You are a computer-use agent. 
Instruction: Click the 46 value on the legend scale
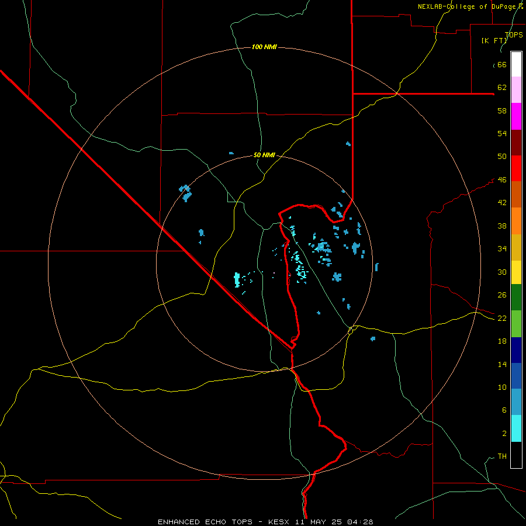(502, 180)
